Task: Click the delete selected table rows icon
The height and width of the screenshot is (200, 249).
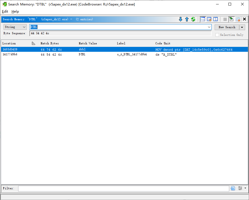Action: point(238,19)
